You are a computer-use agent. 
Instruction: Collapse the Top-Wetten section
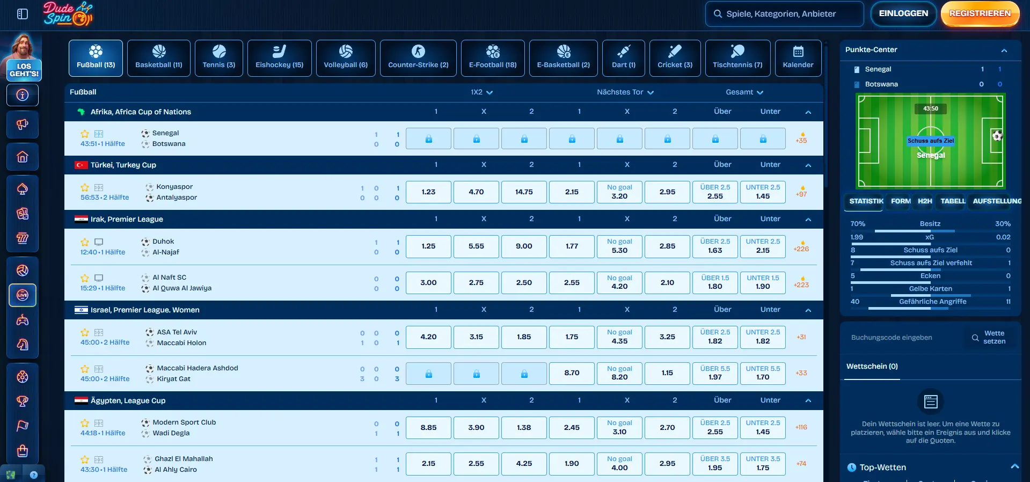tap(1014, 466)
